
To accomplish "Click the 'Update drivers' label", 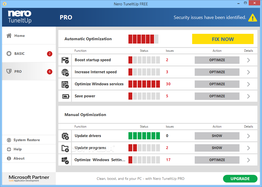I will (88, 136).
